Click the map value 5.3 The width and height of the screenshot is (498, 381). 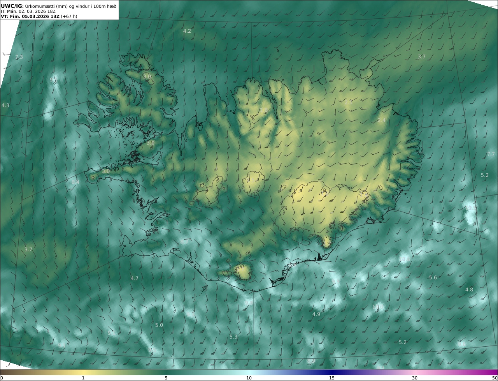click(233, 337)
